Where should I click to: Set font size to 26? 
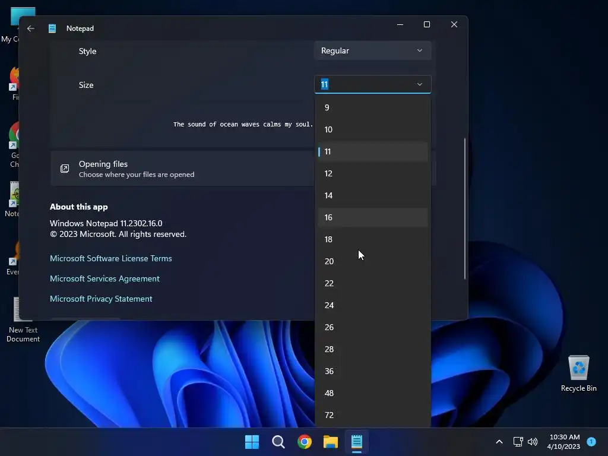373,327
